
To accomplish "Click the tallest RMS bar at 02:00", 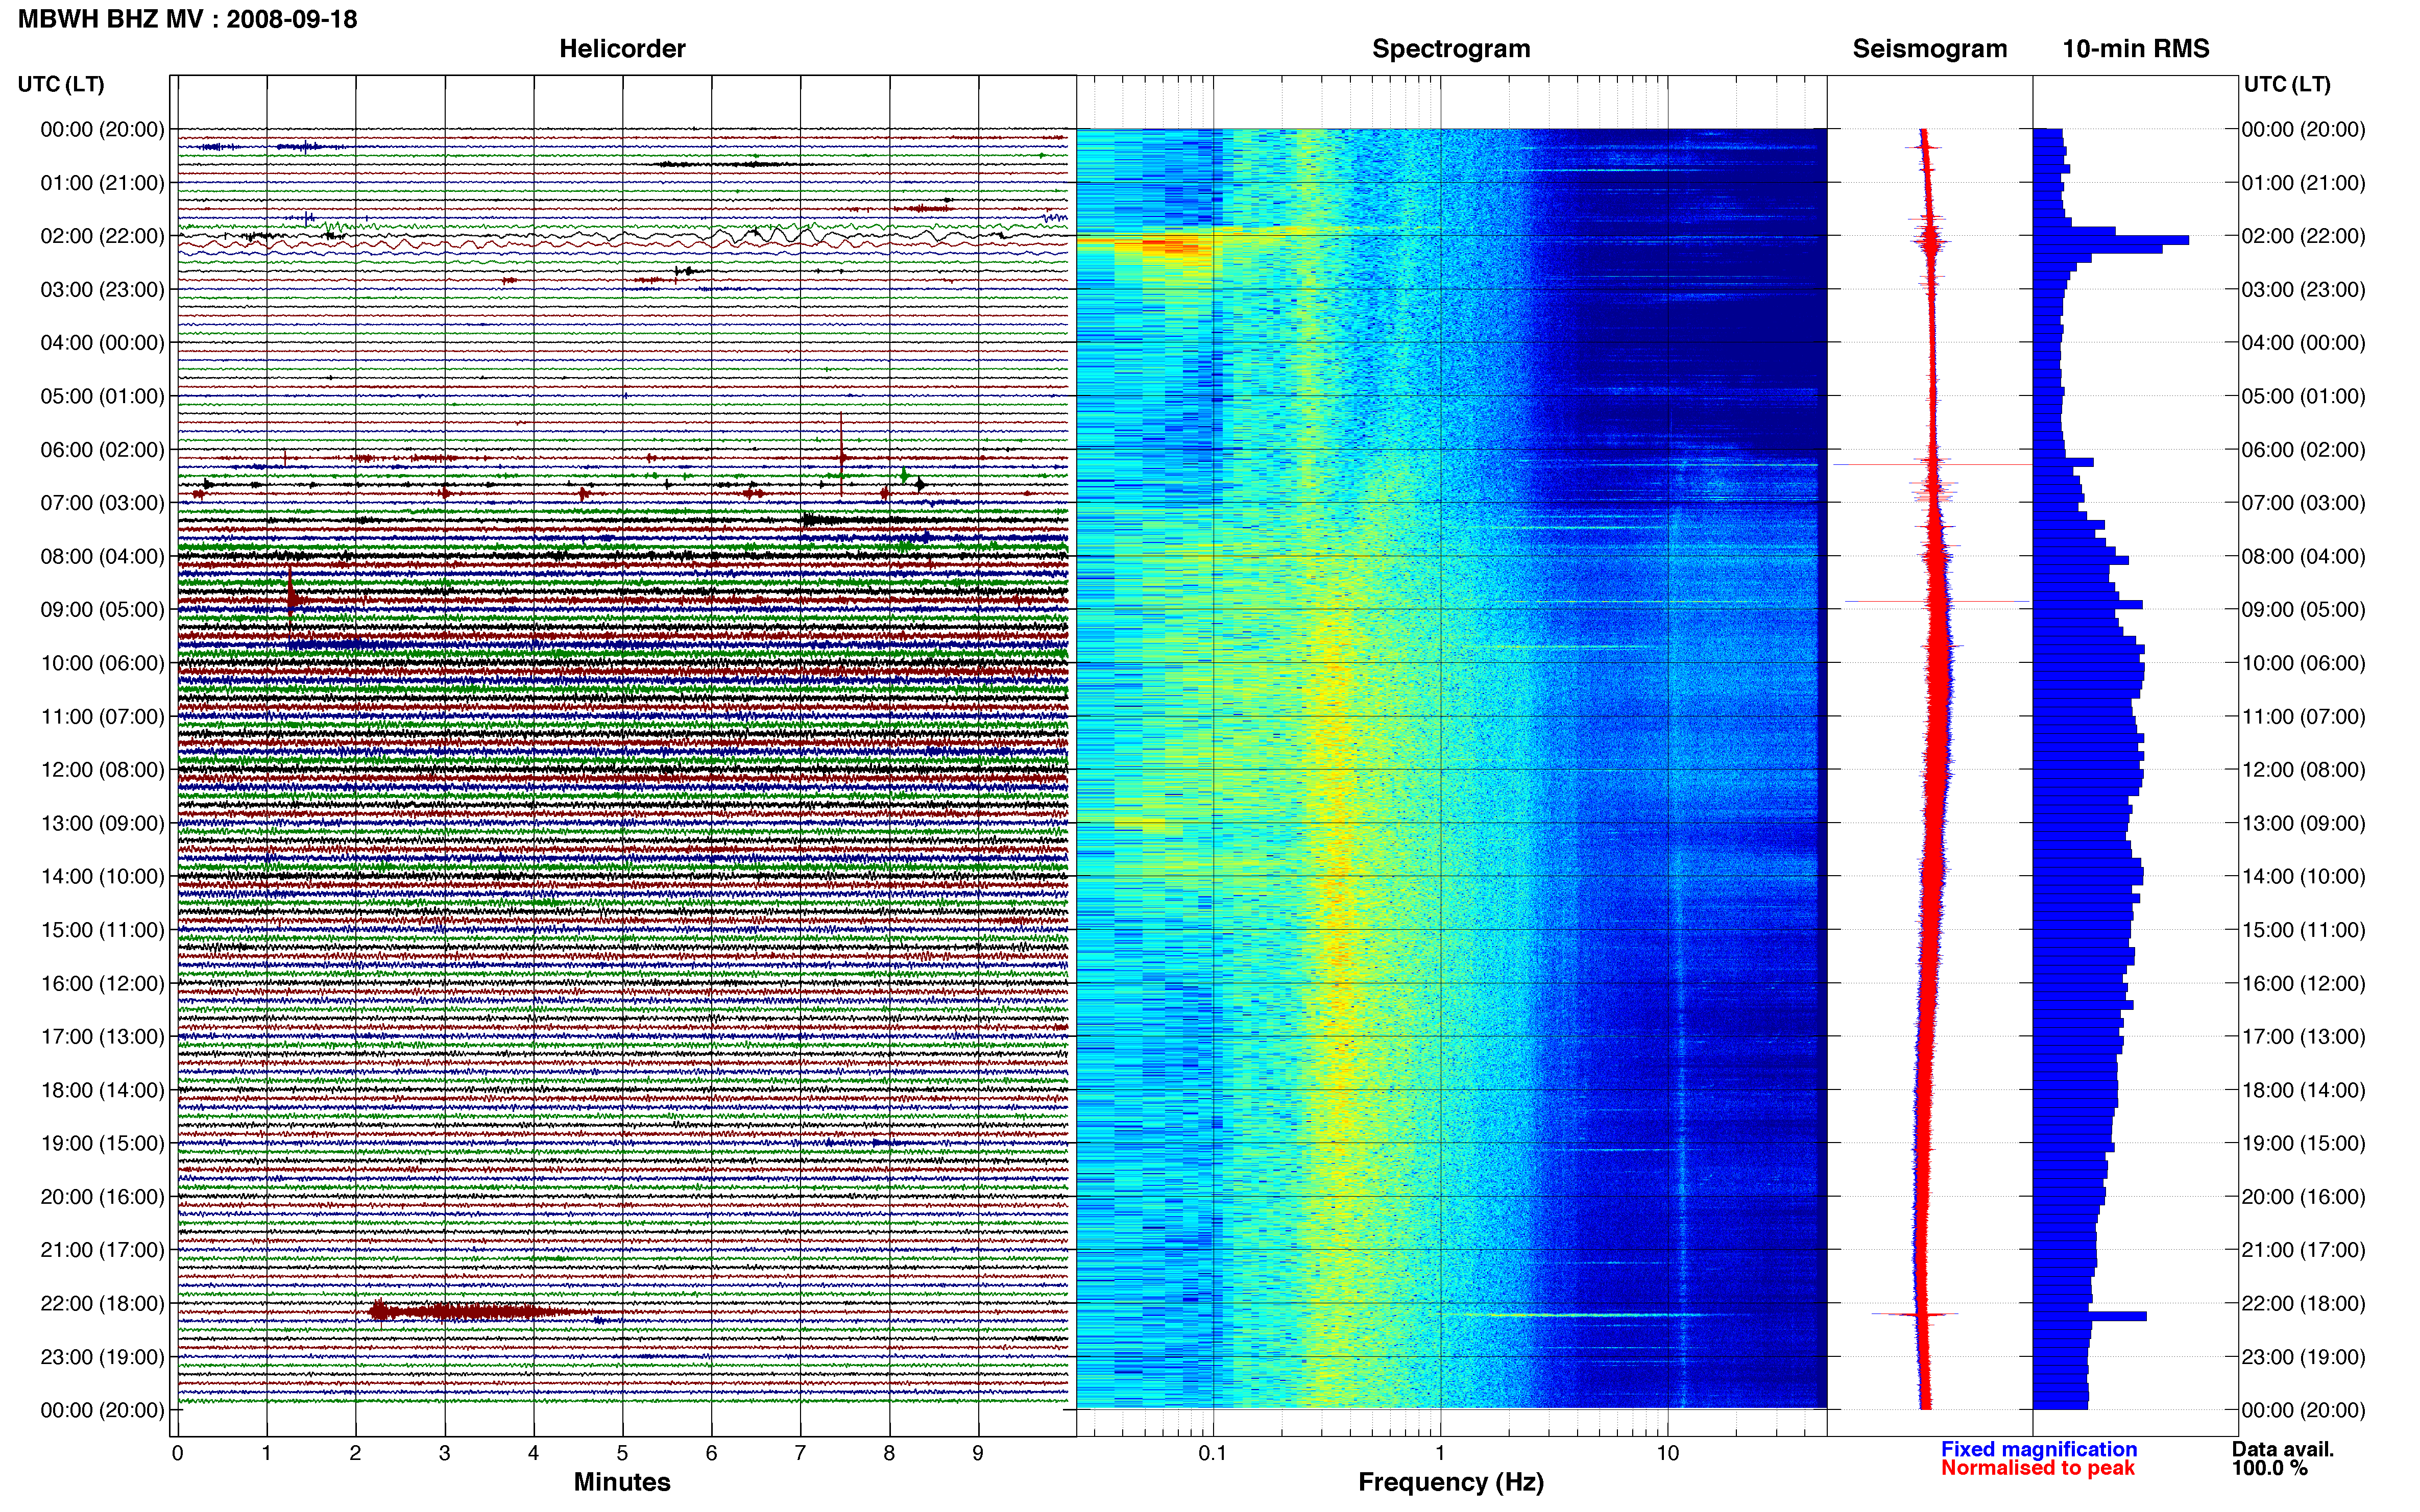I will [2111, 240].
